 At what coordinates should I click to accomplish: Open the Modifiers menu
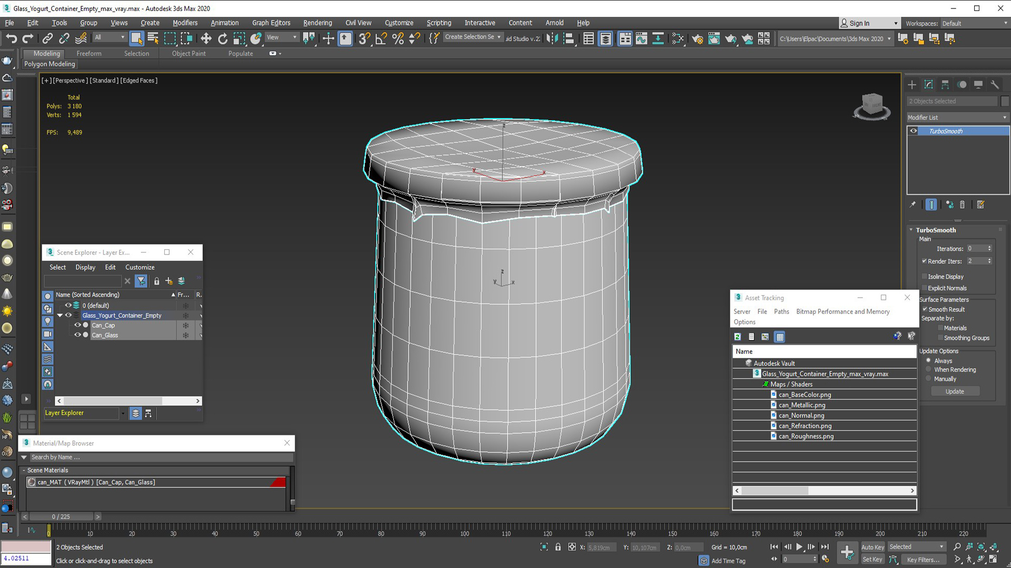pos(185,23)
